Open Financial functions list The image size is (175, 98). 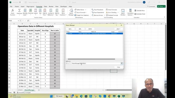pos(30,12)
